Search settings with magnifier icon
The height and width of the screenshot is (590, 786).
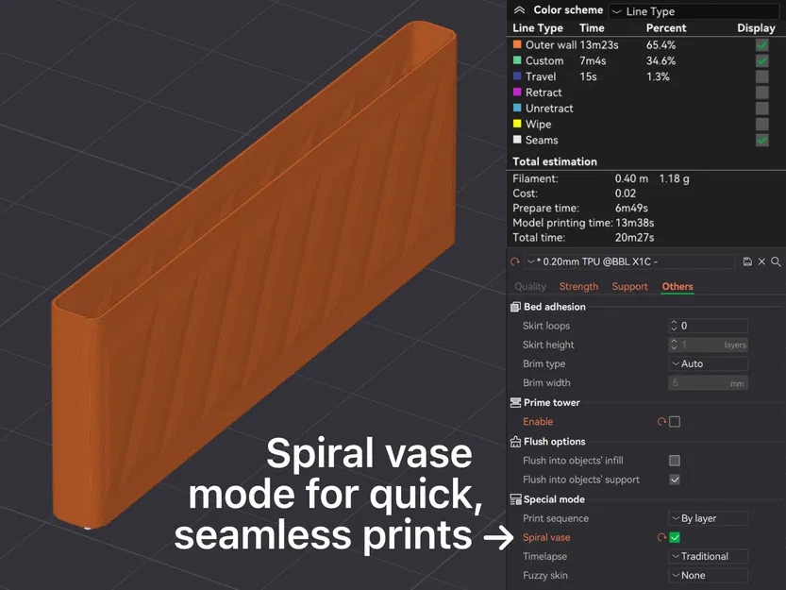tap(776, 261)
